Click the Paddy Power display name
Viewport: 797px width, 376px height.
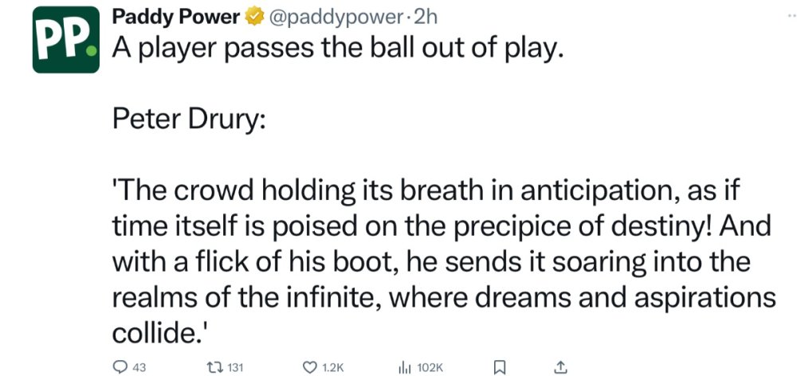175,16
